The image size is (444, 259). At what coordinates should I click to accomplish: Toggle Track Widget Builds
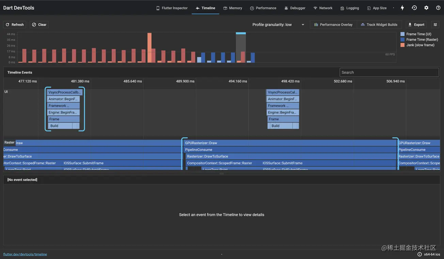[x=379, y=25]
